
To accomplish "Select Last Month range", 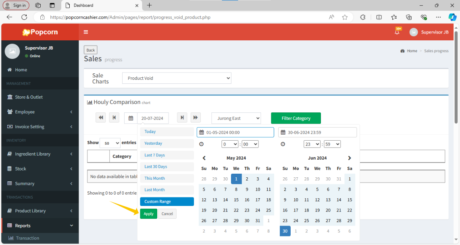I will pos(167,190).
